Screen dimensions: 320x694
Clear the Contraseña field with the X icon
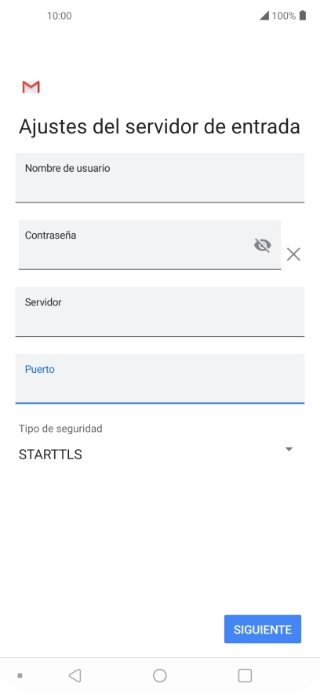pyautogui.click(x=293, y=254)
